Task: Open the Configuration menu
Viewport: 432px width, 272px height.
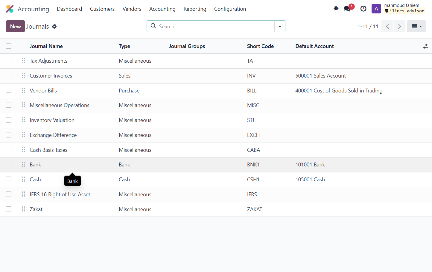Action: pyautogui.click(x=230, y=9)
